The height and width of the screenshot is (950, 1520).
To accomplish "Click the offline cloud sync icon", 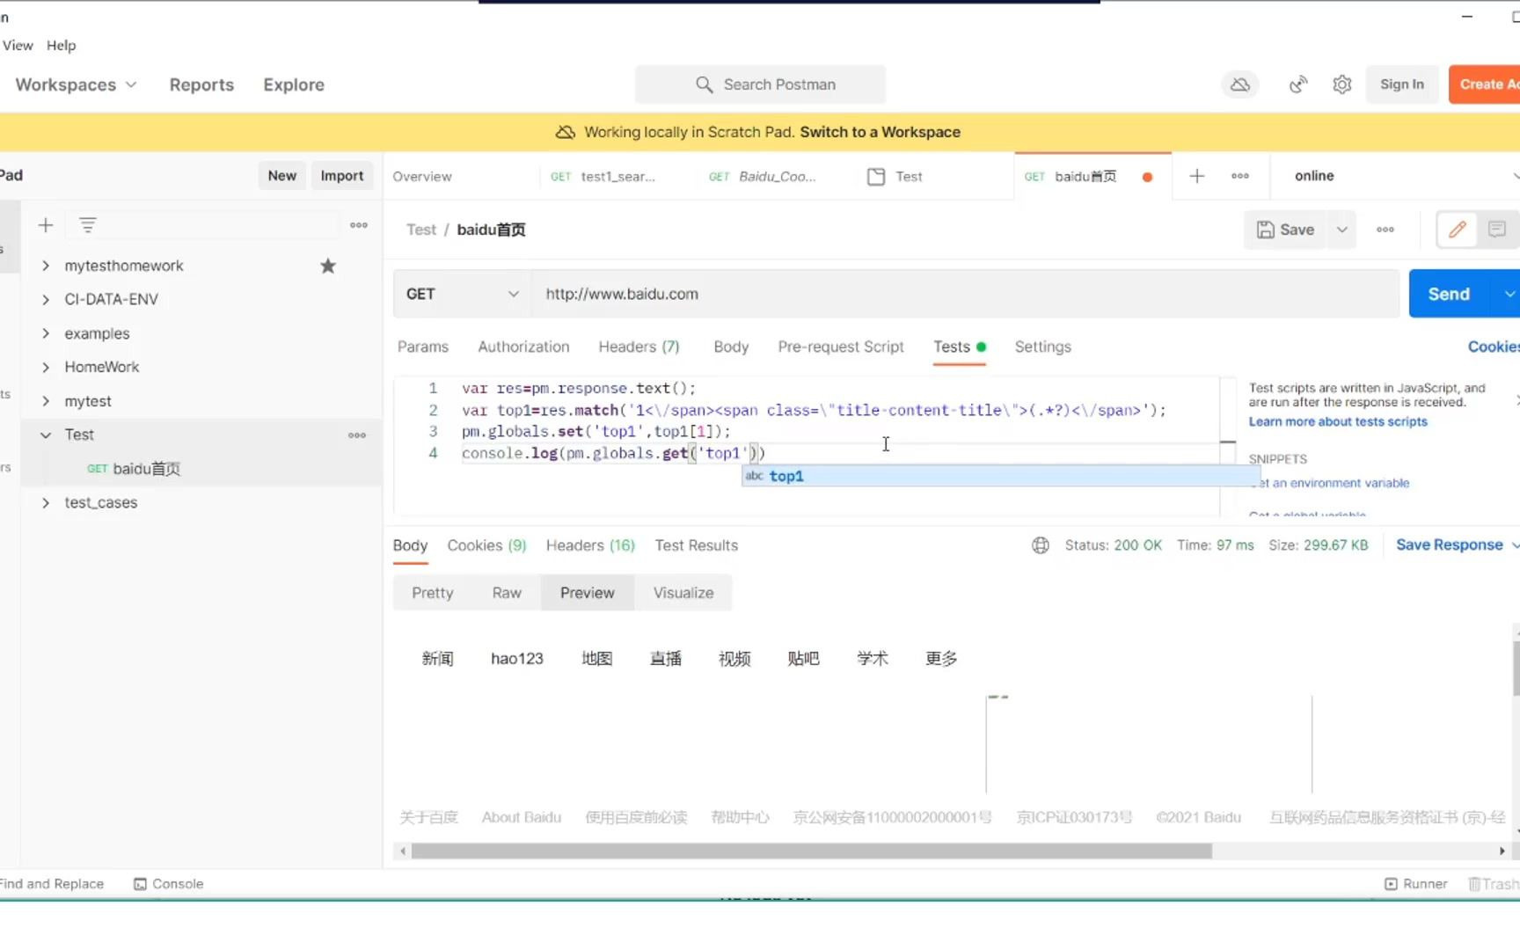I will (1240, 84).
